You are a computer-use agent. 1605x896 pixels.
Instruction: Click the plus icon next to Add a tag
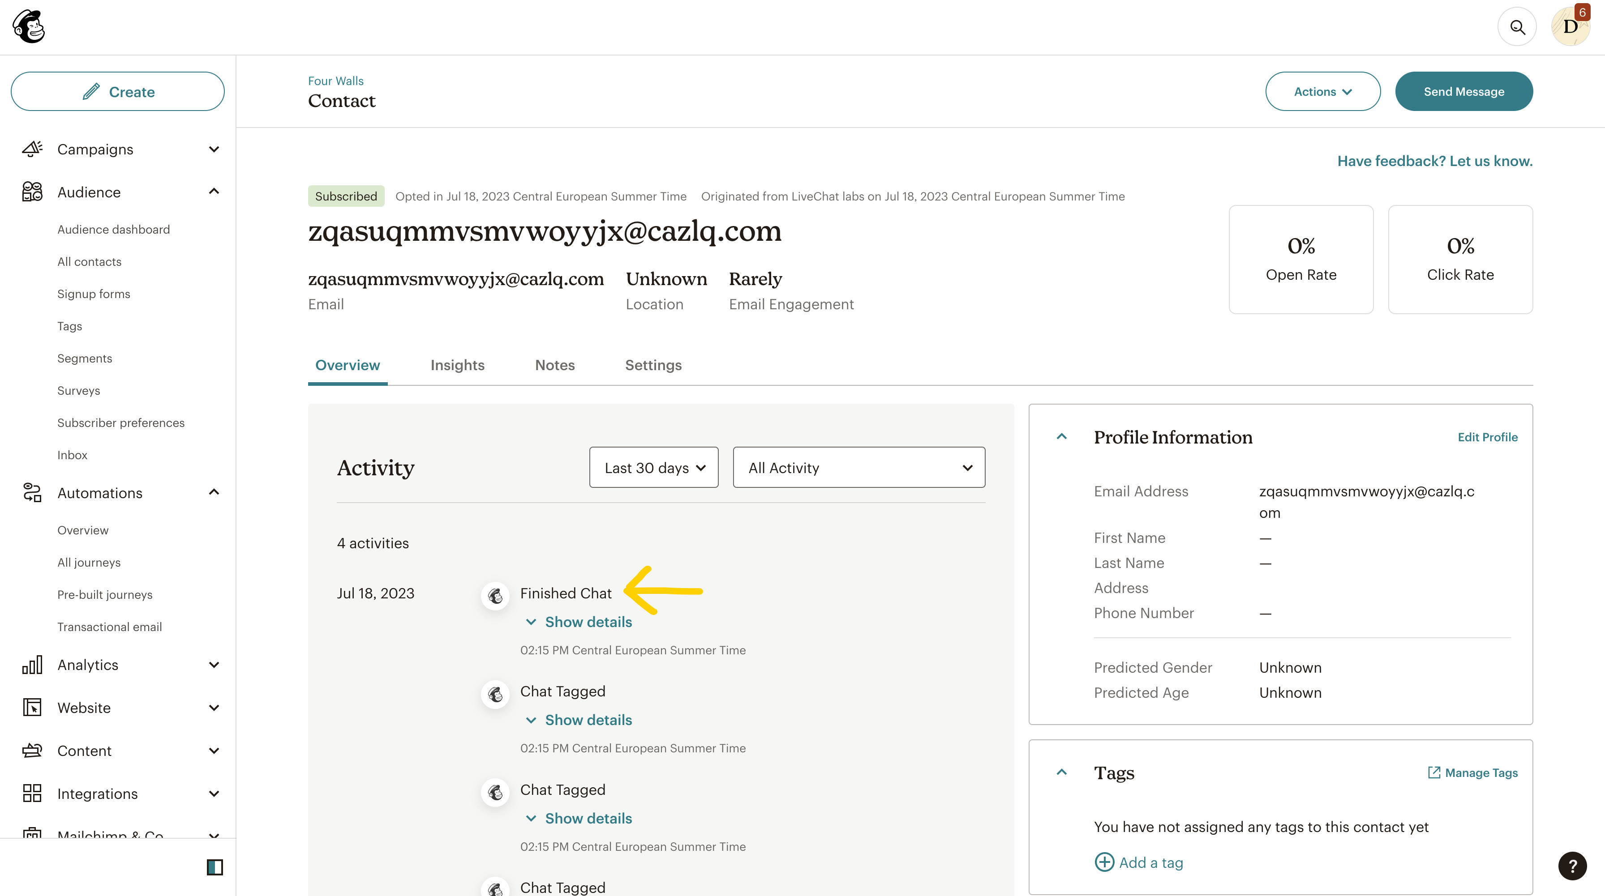pos(1104,862)
